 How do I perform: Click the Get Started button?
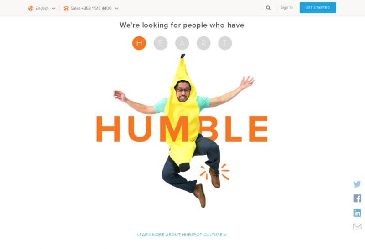click(318, 8)
